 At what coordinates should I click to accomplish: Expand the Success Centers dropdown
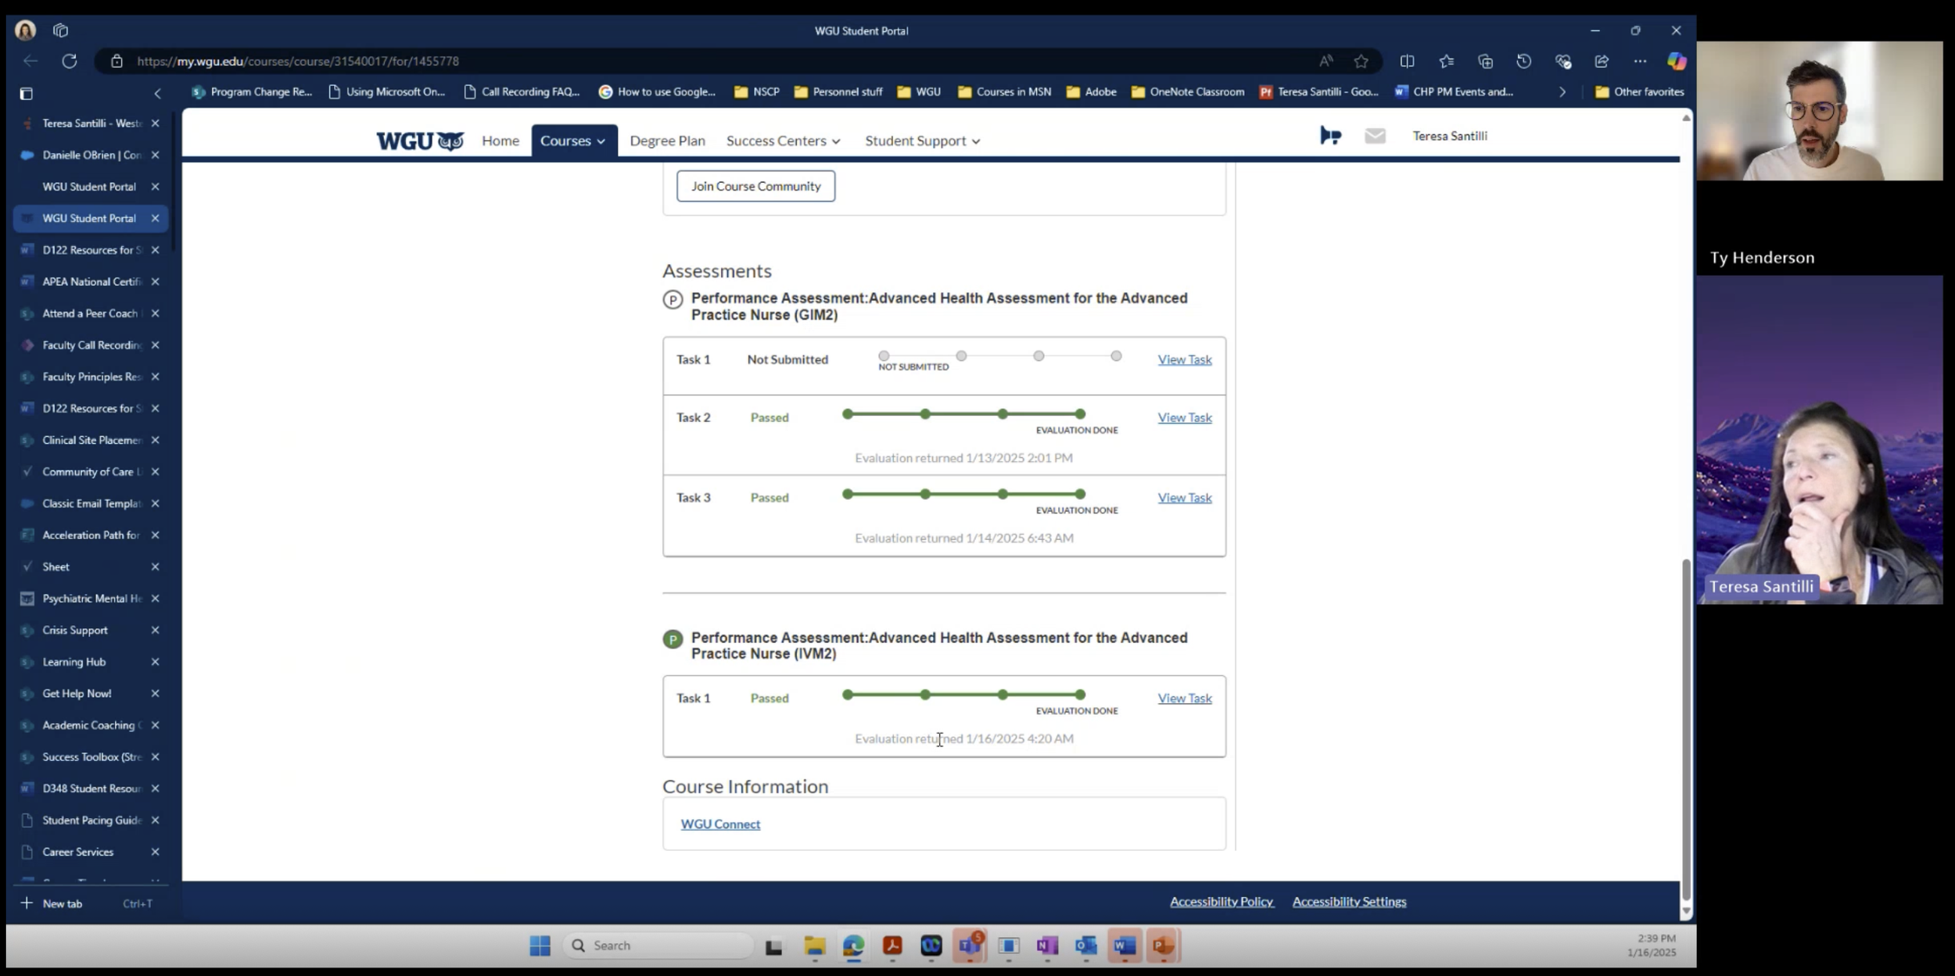point(783,141)
